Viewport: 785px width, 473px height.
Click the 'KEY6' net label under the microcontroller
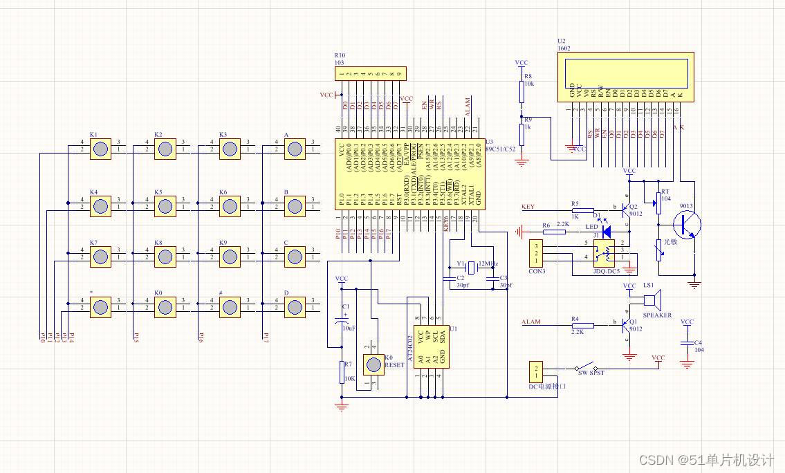(445, 224)
